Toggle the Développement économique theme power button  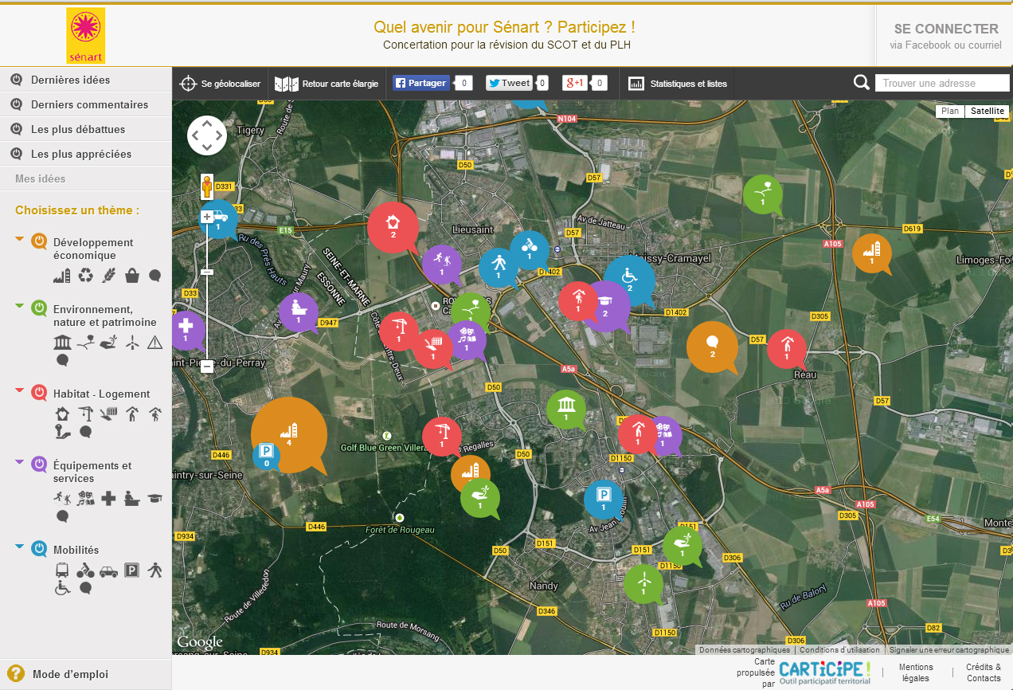pos(39,241)
